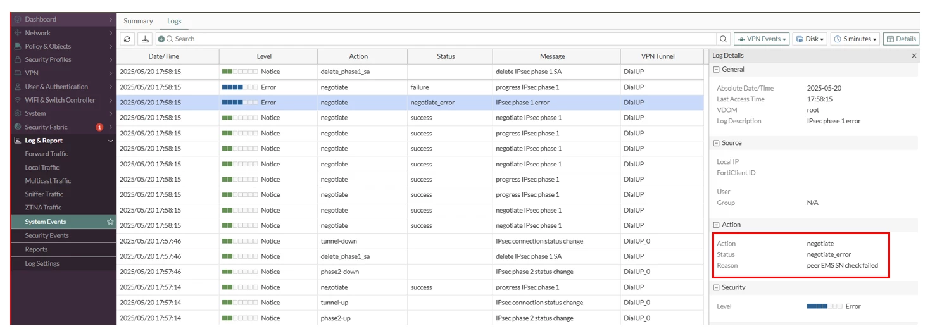The image size is (930, 331).
Task: Click the download logs icon
Action: (x=145, y=39)
